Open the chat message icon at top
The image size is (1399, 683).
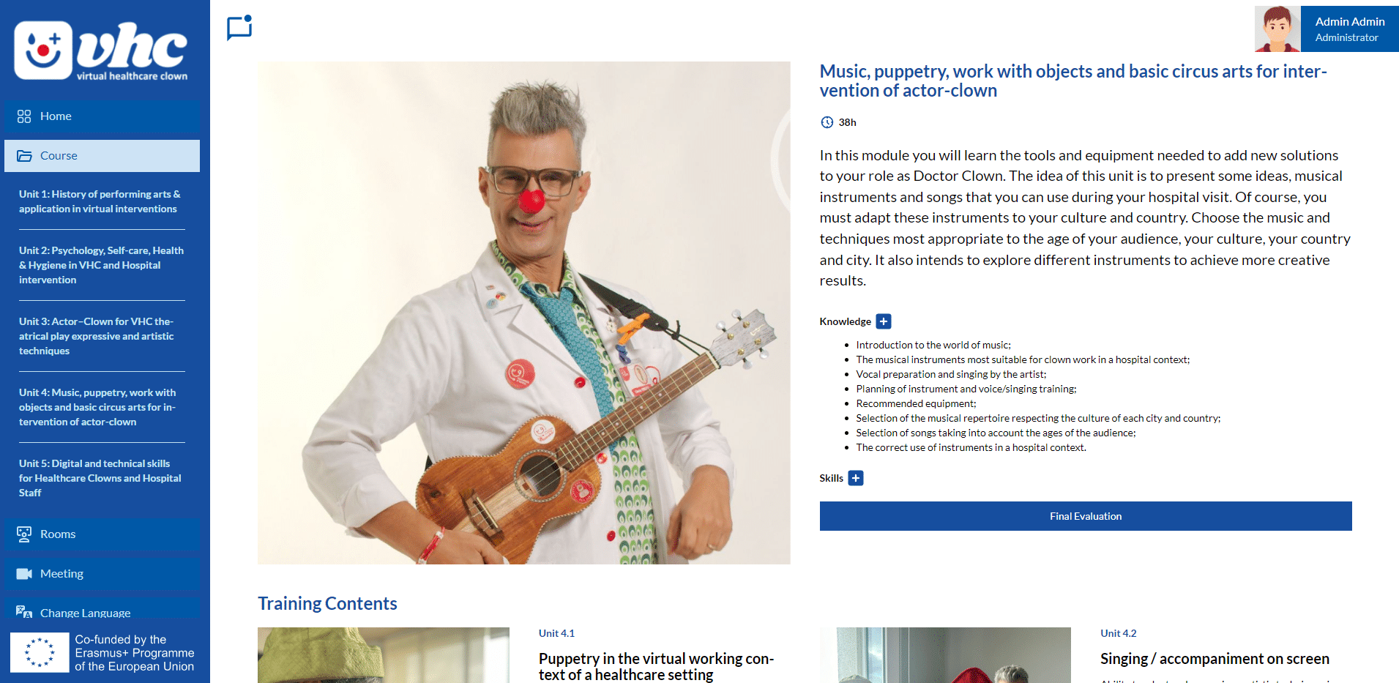tap(239, 28)
